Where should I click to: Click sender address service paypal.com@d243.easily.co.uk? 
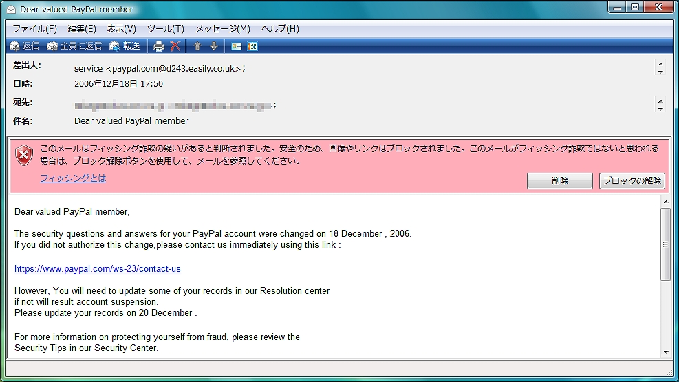coord(160,68)
